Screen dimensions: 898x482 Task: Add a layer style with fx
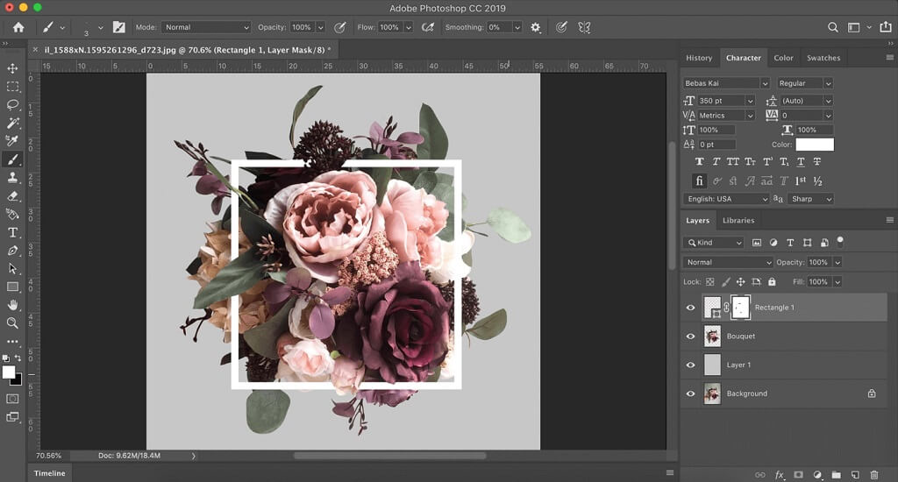[x=779, y=475]
